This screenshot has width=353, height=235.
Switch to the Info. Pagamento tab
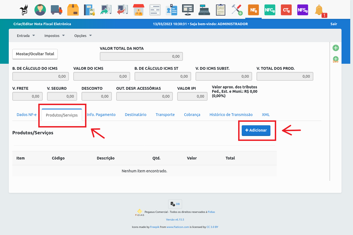(101, 115)
